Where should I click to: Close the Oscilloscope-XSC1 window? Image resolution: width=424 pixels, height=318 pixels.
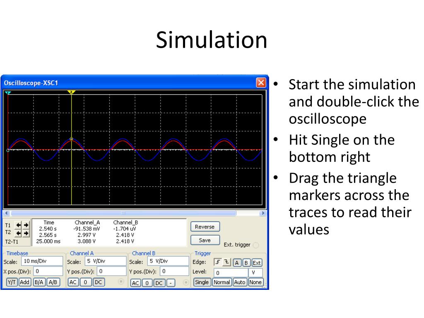point(261,83)
